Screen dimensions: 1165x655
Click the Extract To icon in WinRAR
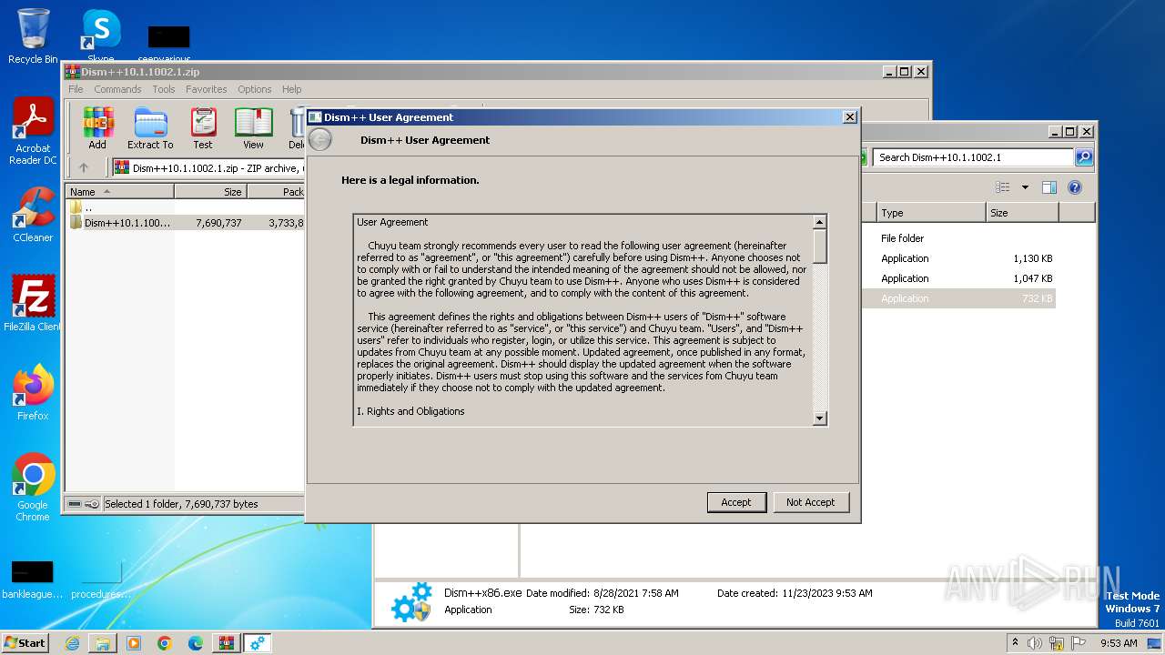coord(150,128)
